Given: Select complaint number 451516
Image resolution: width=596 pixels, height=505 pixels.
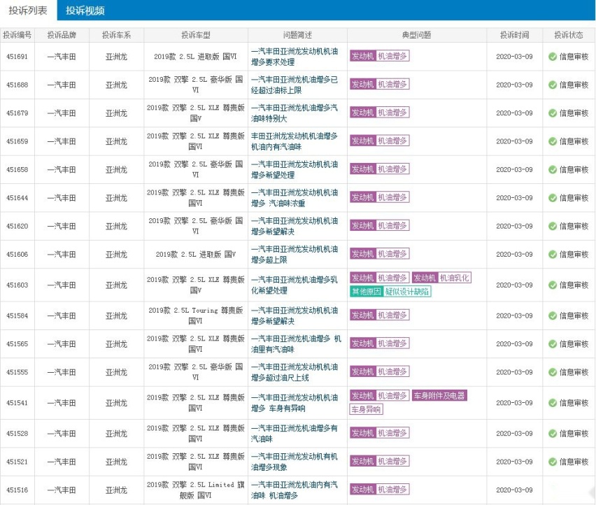Looking at the screenshot, I should 17,490.
